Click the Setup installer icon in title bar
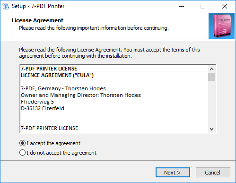This screenshot has width=236, height=183. pos(6,6)
